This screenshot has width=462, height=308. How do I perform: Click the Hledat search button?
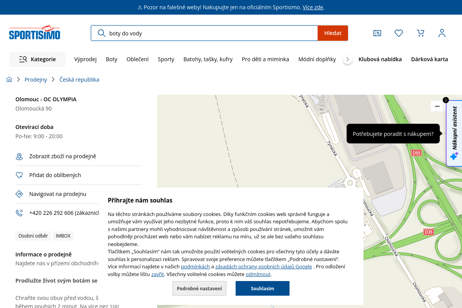click(x=333, y=33)
